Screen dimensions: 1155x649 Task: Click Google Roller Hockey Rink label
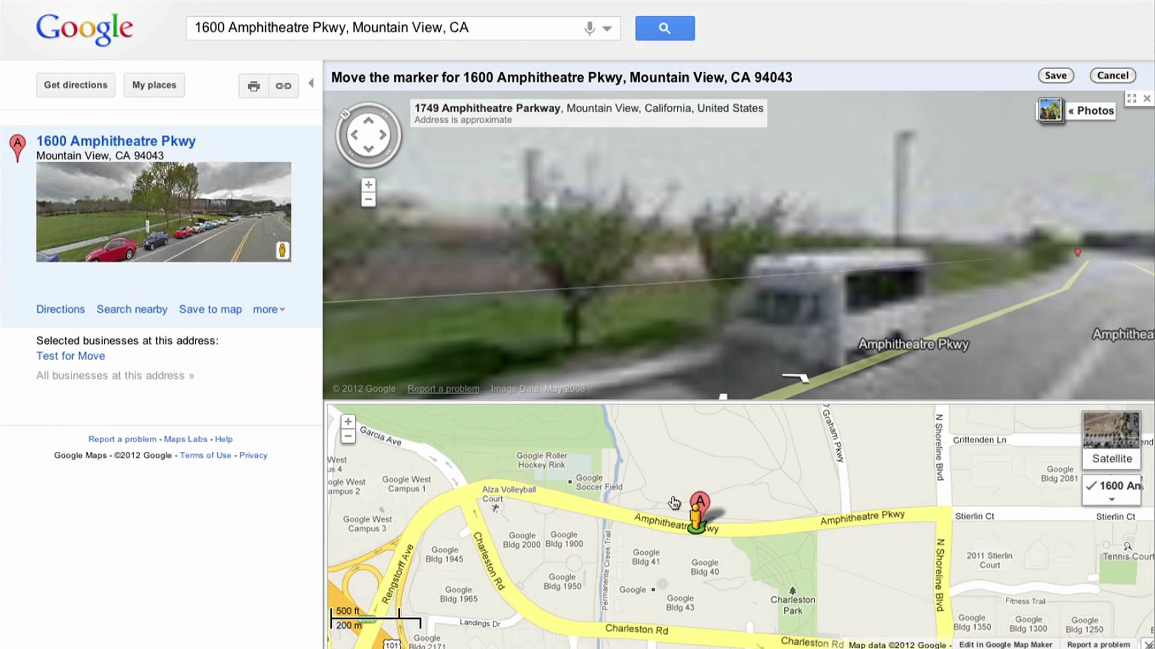coord(541,460)
